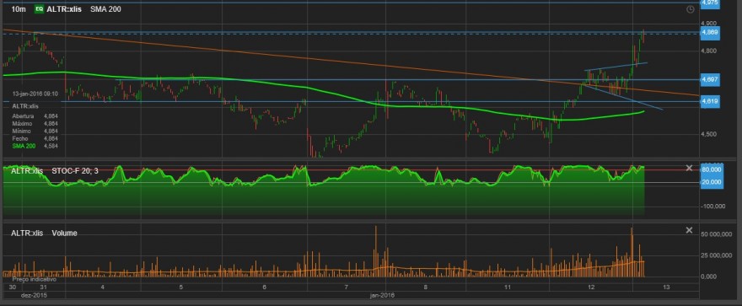
Task: Click date 8 on the time axis
Action: [426, 287]
